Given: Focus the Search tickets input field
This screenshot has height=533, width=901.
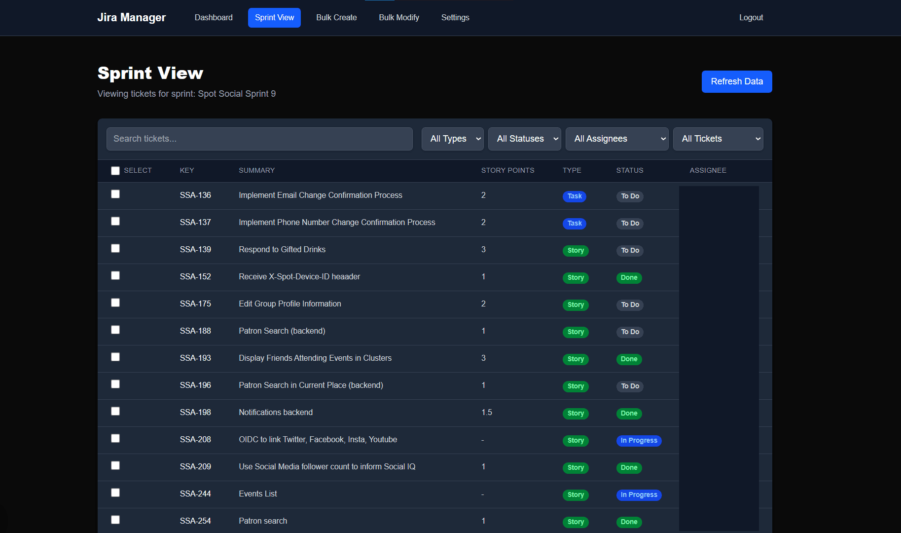Looking at the screenshot, I should 259,139.
